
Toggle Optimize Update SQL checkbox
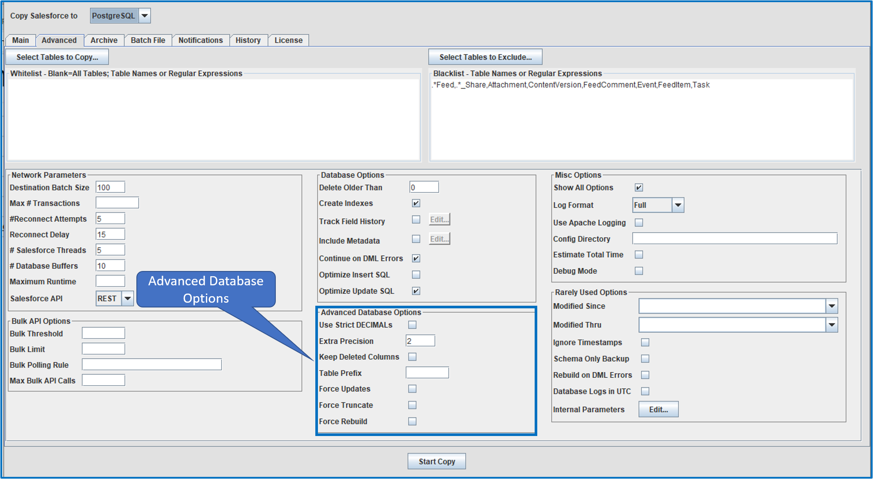point(416,291)
